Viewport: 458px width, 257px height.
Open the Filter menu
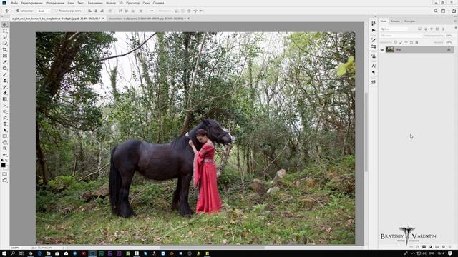point(111,3)
